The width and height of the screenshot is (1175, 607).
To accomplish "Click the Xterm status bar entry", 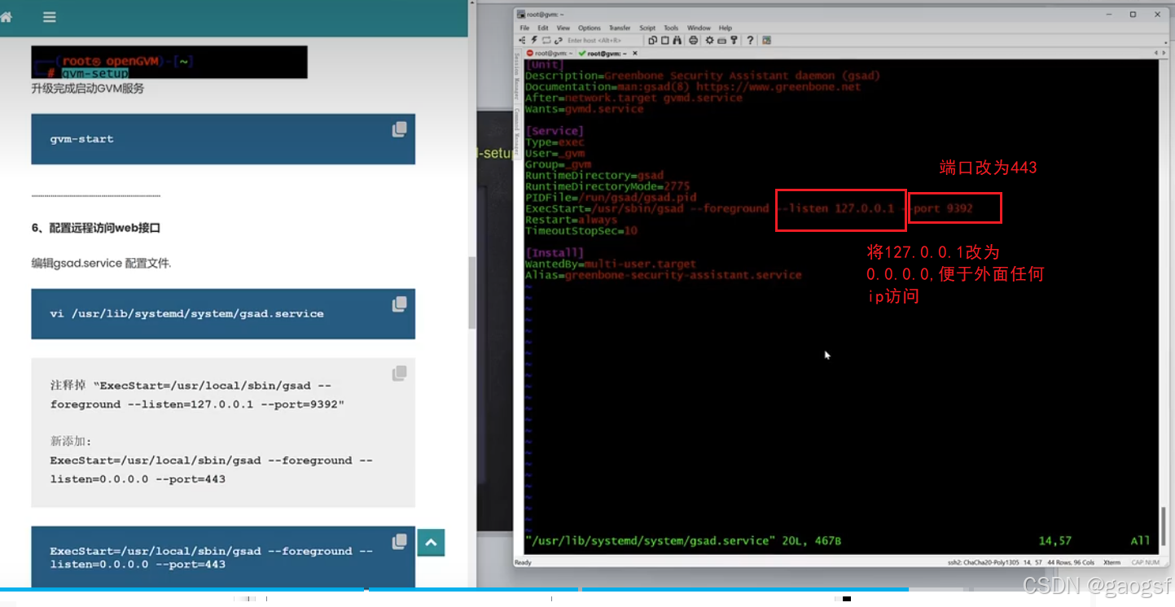I will click(1111, 562).
